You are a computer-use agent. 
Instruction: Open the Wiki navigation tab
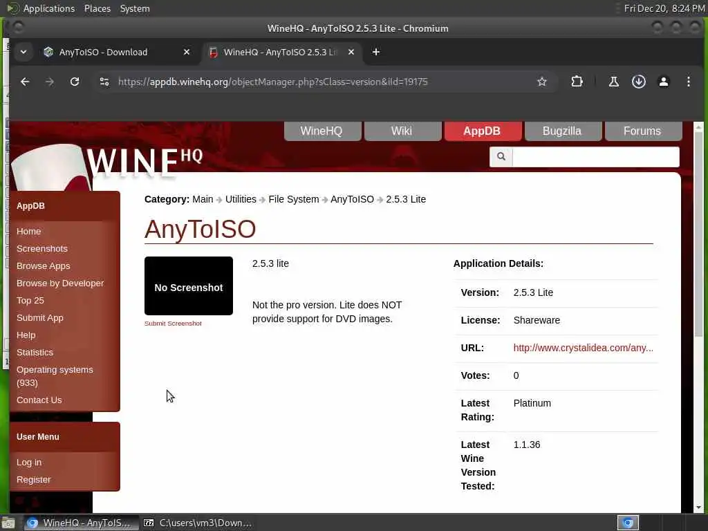coord(402,131)
